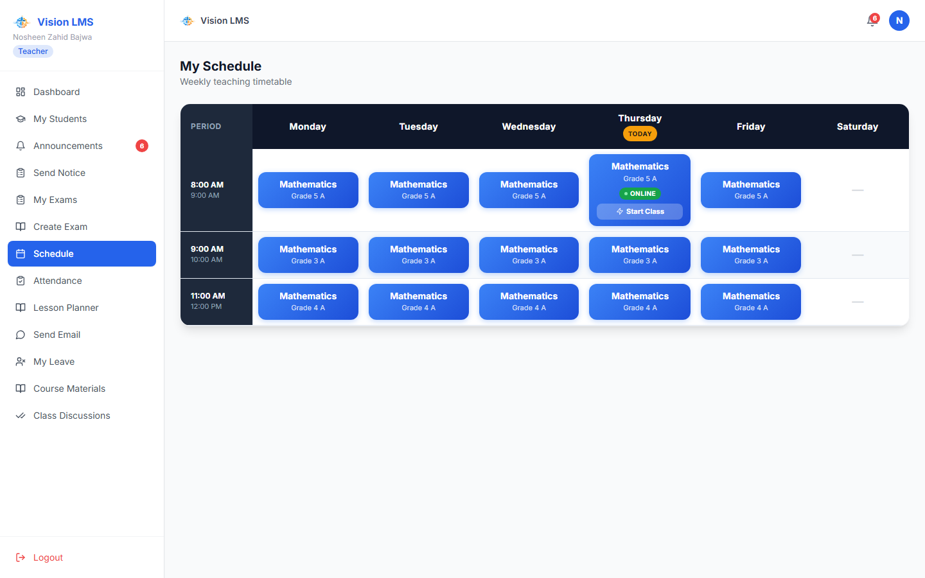
Task: Click the Lesson Planner book icon
Action: [21, 308]
